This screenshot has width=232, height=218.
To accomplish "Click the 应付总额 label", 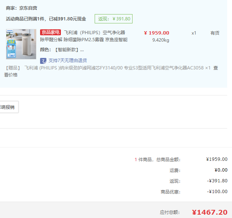I will pyautogui.click(x=170, y=212).
